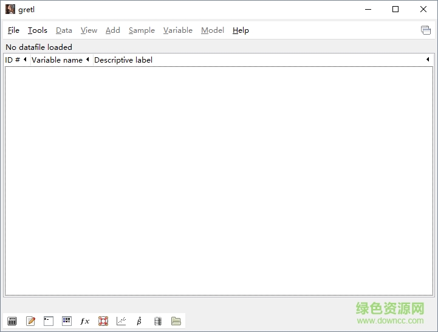Open the Help menu
This screenshot has height=332, width=438.
pos(241,30)
